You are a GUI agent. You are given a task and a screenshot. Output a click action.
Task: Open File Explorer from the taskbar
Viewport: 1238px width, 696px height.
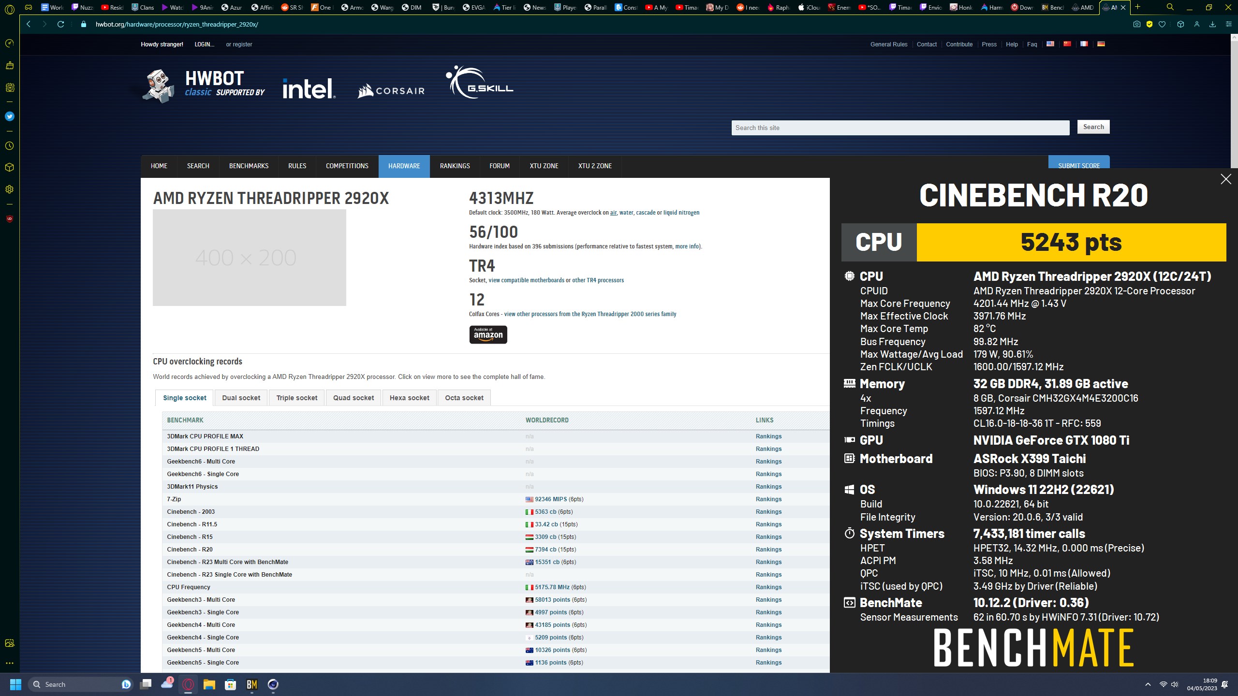[209, 684]
